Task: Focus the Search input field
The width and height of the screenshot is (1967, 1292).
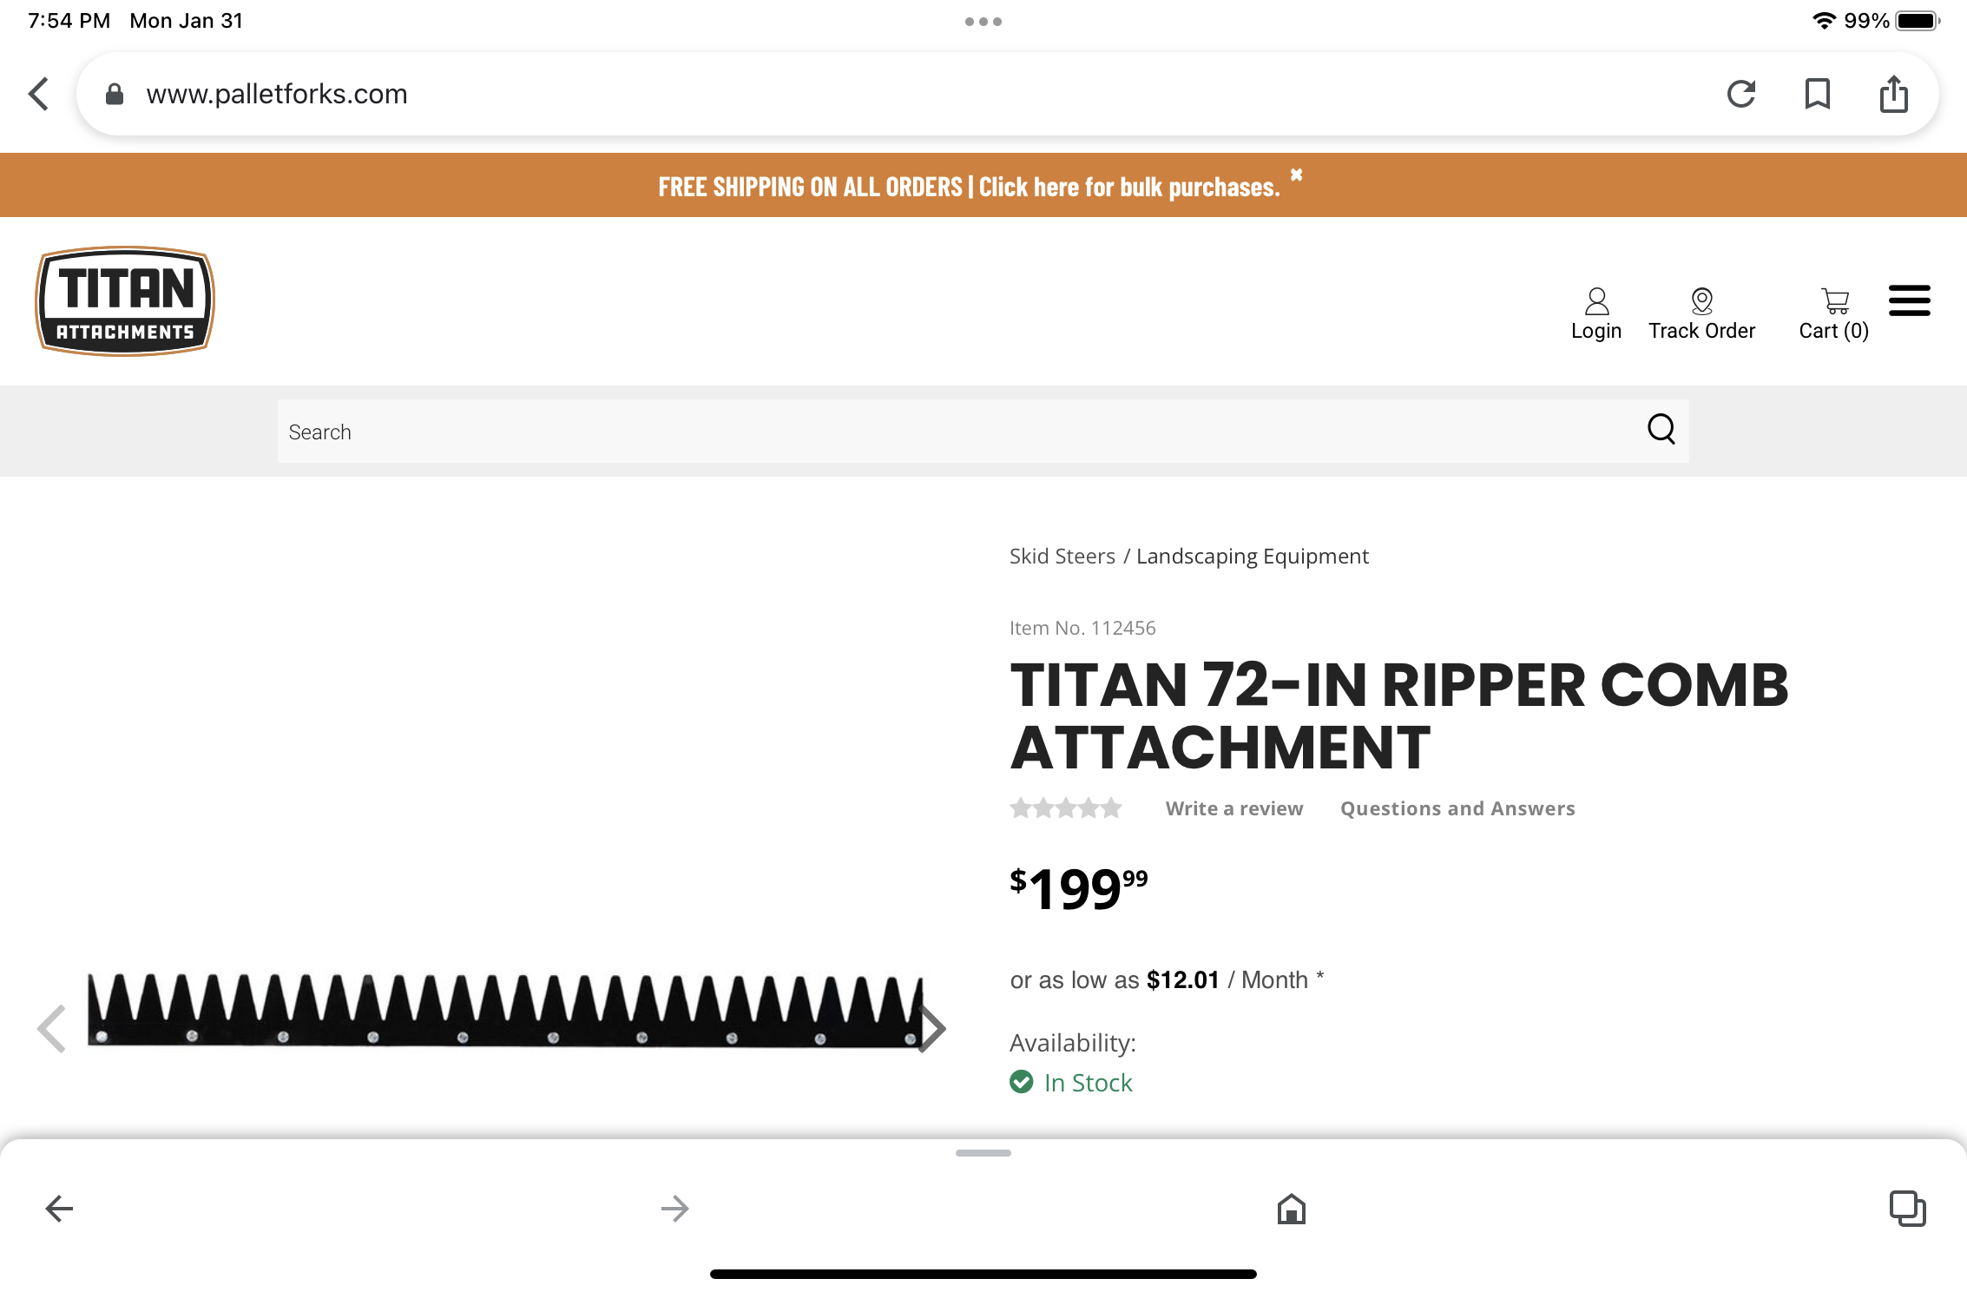Action: (983, 431)
